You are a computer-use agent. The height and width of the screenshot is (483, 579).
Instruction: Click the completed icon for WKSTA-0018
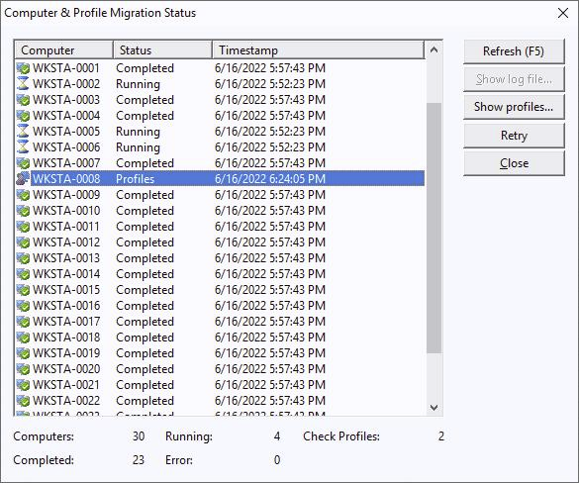click(23, 338)
